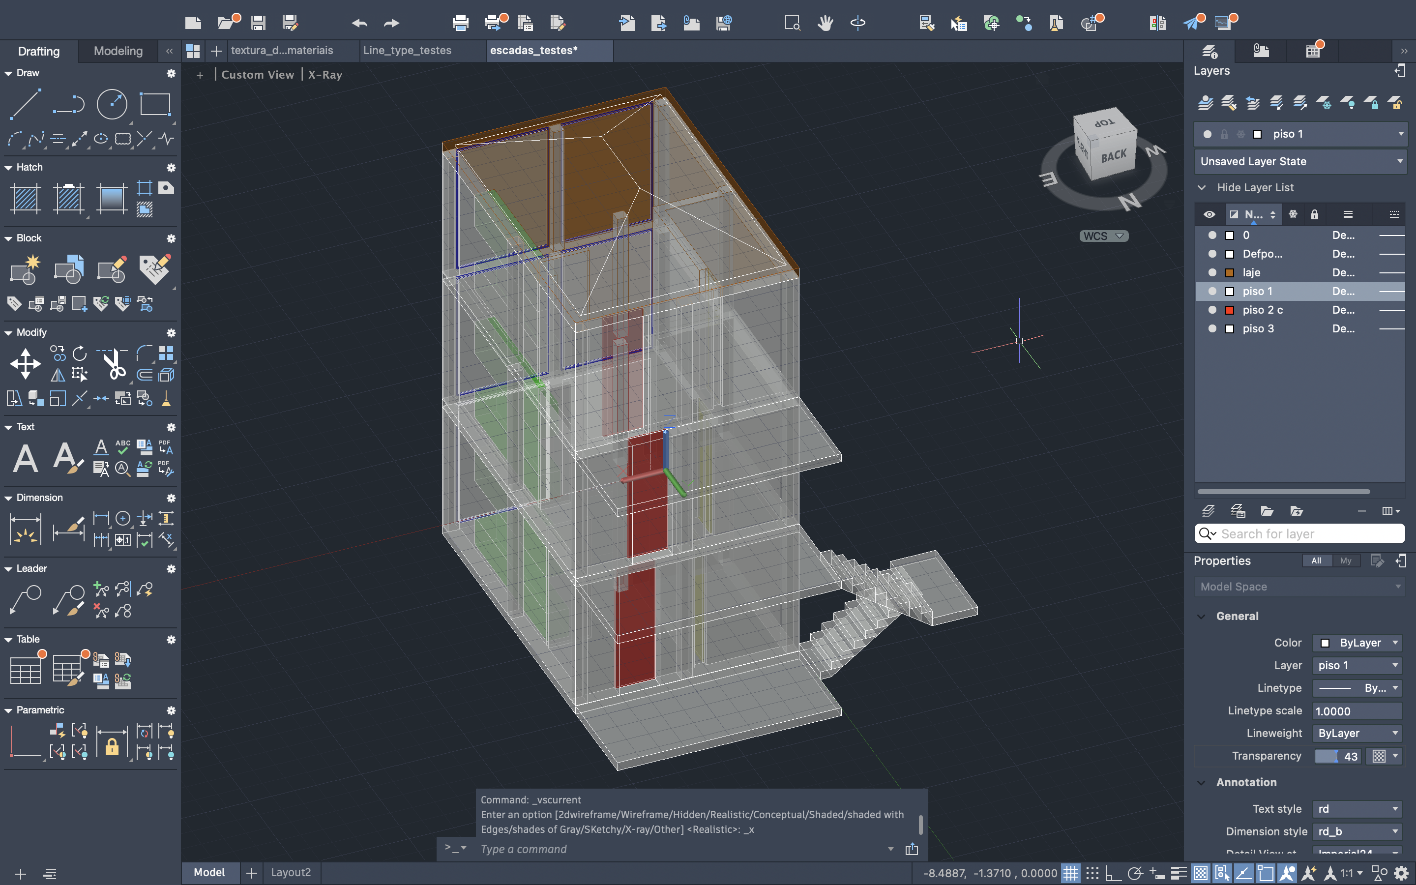1416x885 pixels.
Task: Select the Multiline Text tool
Action: (25, 458)
